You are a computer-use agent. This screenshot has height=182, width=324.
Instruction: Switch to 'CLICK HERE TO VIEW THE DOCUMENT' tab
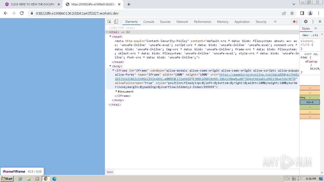click(32, 4)
